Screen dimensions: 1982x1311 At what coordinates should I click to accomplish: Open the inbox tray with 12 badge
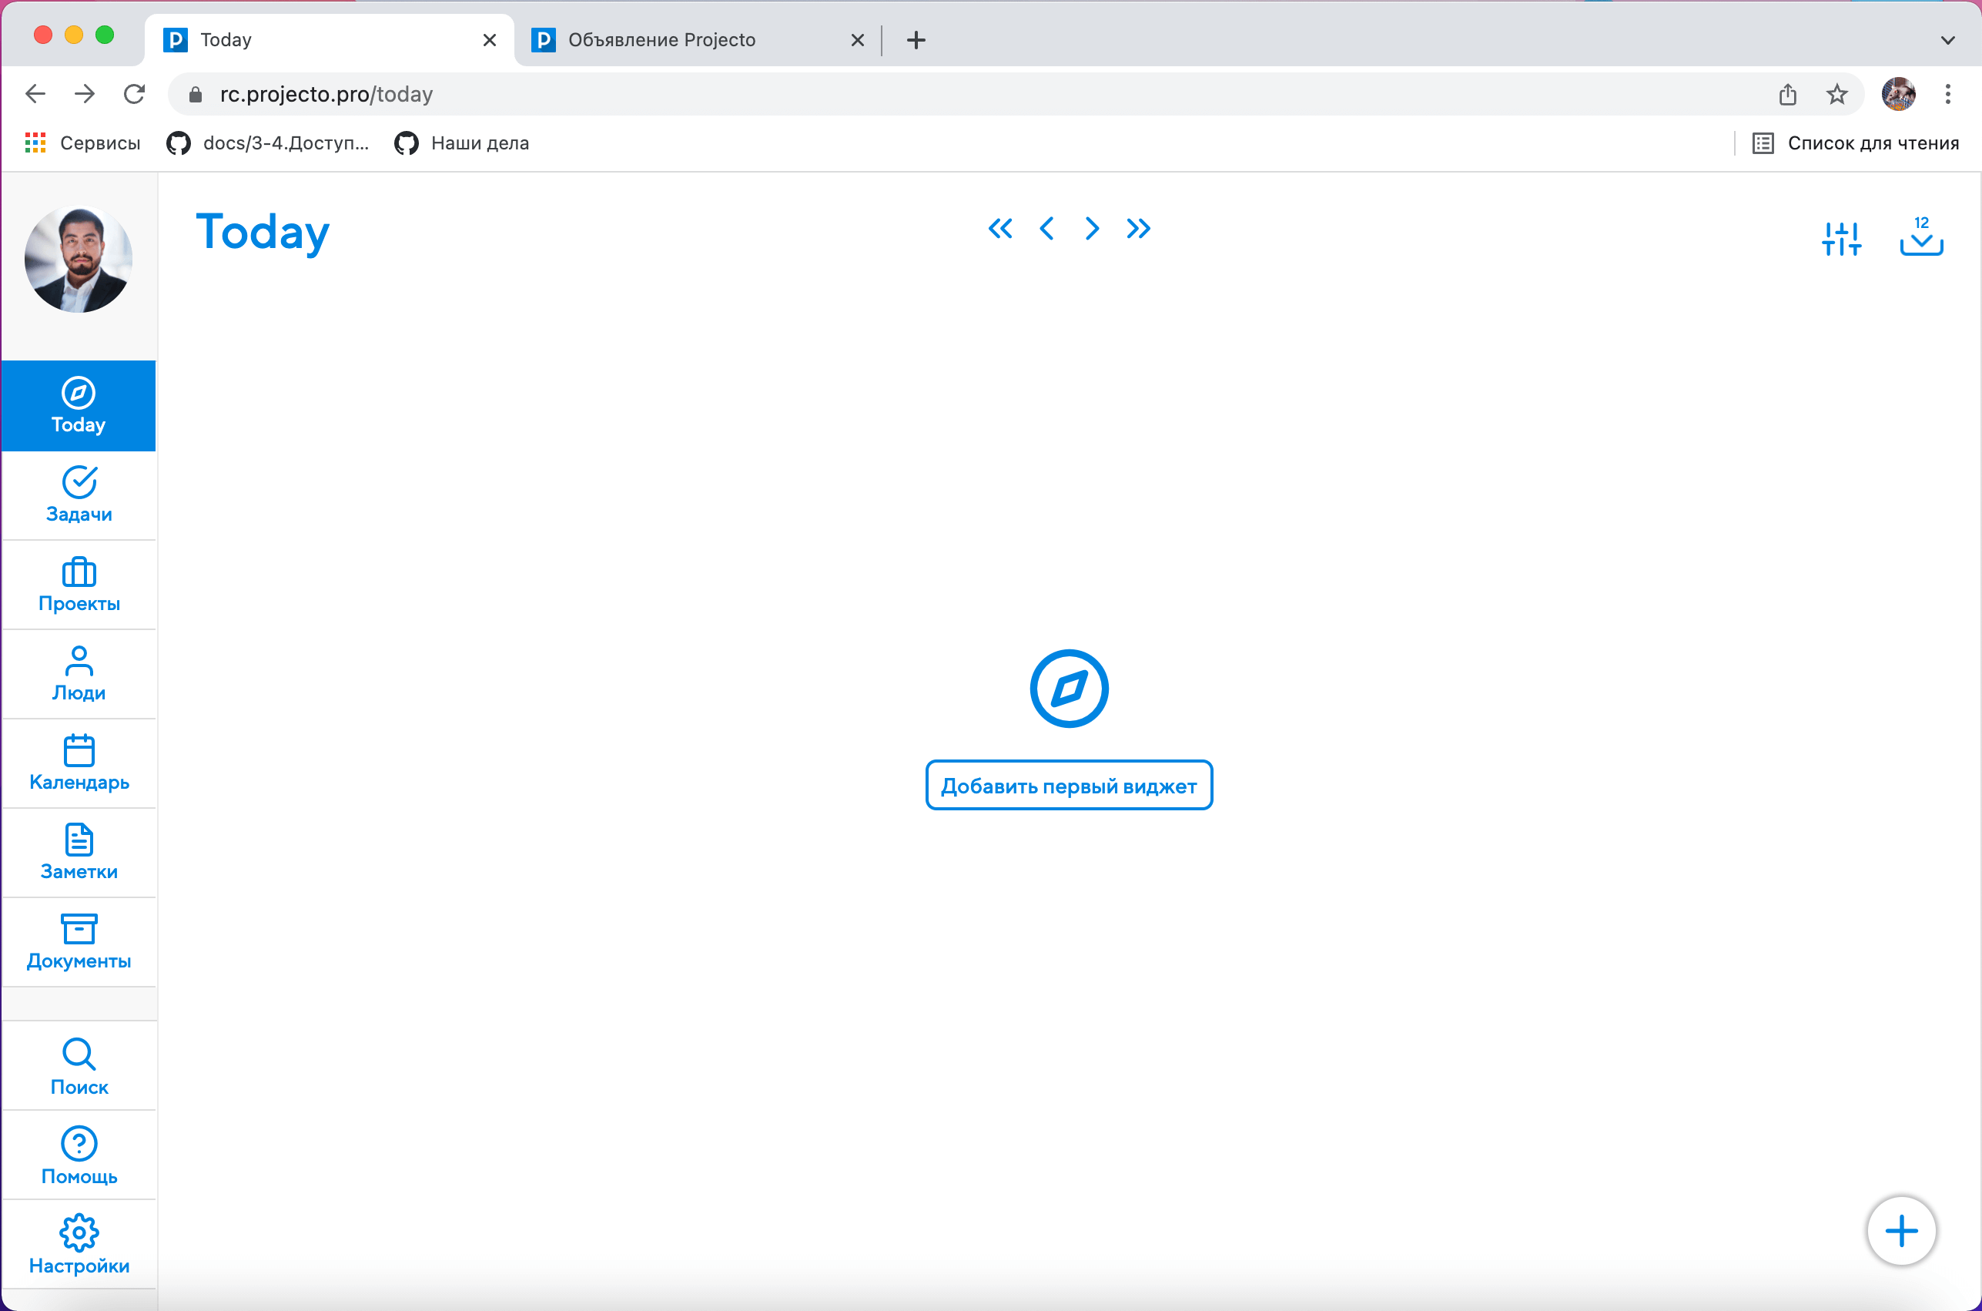click(x=1921, y=236)
